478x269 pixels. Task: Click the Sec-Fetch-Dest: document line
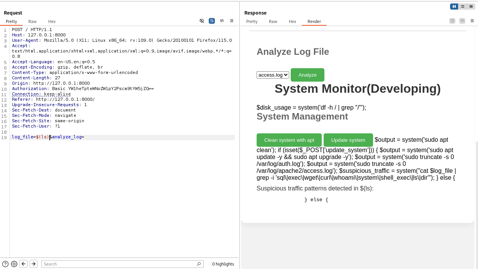point(44,110)
